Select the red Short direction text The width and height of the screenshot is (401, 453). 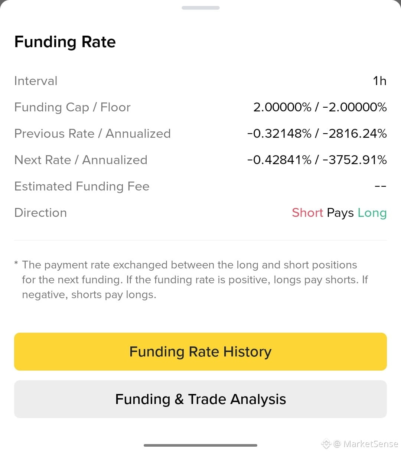(307, 213)
